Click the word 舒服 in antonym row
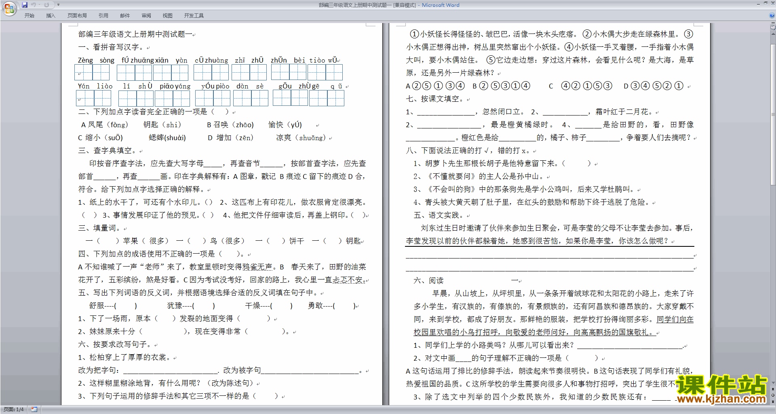 [x=97, y=306]
